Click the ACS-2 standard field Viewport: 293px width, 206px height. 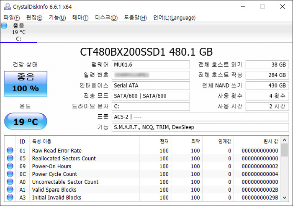(200, 117)
